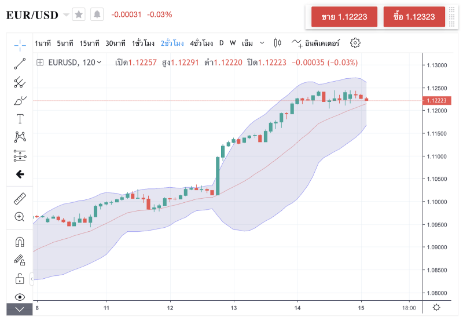
Task: Open the pitchfork drawing tool
Action: pos(20,82)
